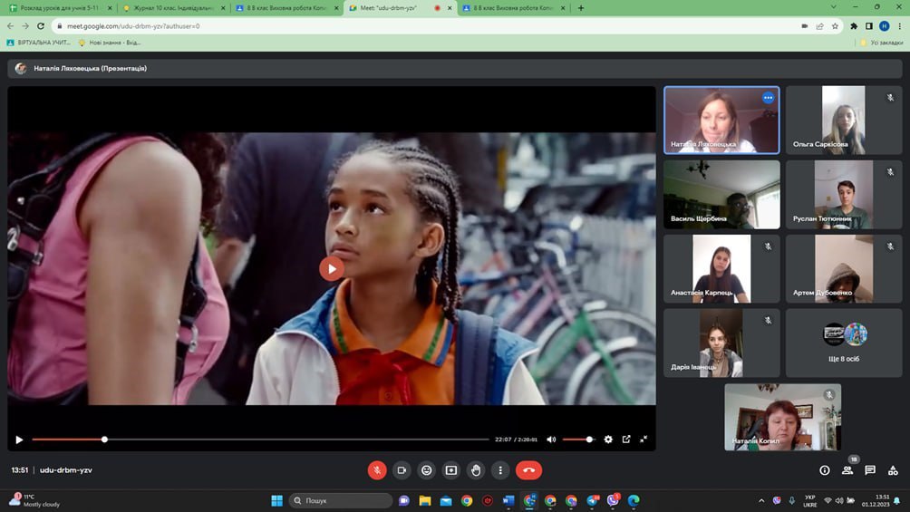Viewport: 910px width, 512px height.
Task: Open 'Усі закладки' bookmarks folder
Action: [882, 43]
